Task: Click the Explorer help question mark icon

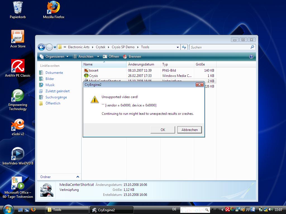Action: tap(251, 57)
